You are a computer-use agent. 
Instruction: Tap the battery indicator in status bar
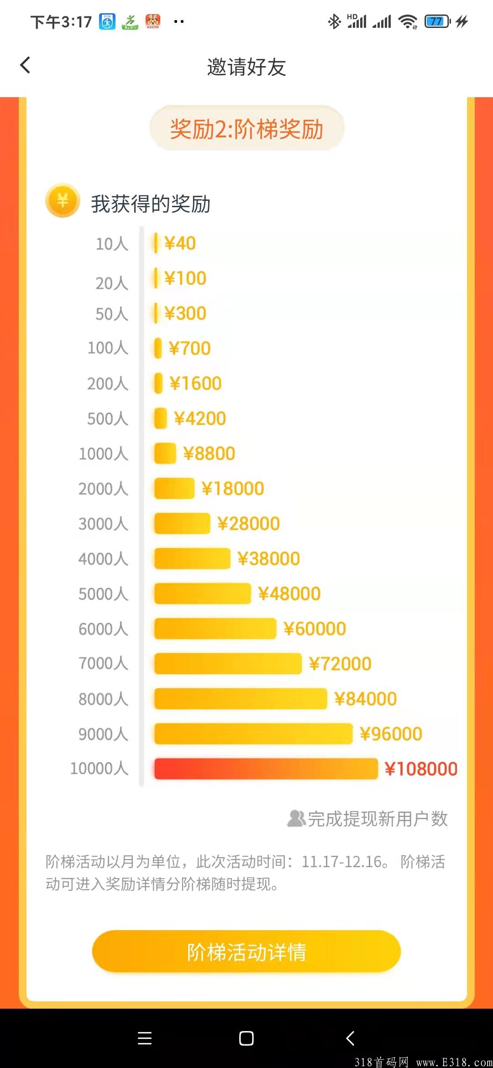click(437, 21)
